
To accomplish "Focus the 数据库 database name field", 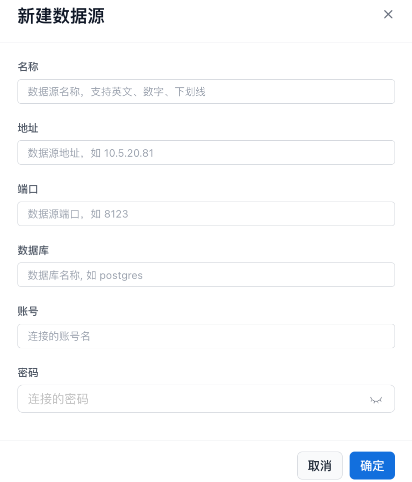I will tap(206, 275).
